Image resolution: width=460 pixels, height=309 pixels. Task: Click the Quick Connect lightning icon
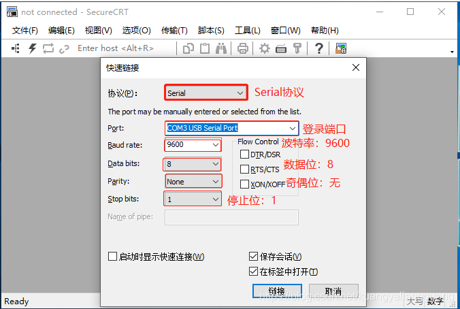pos(32,48)
